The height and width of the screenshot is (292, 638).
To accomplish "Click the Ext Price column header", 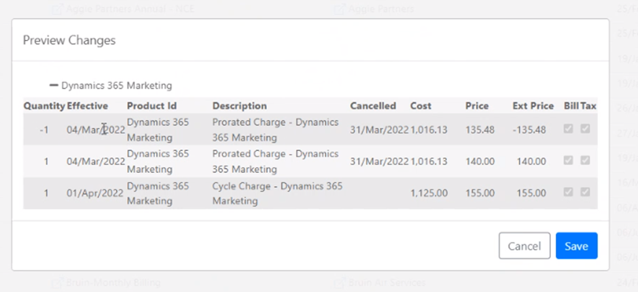I will pos(533,106).
